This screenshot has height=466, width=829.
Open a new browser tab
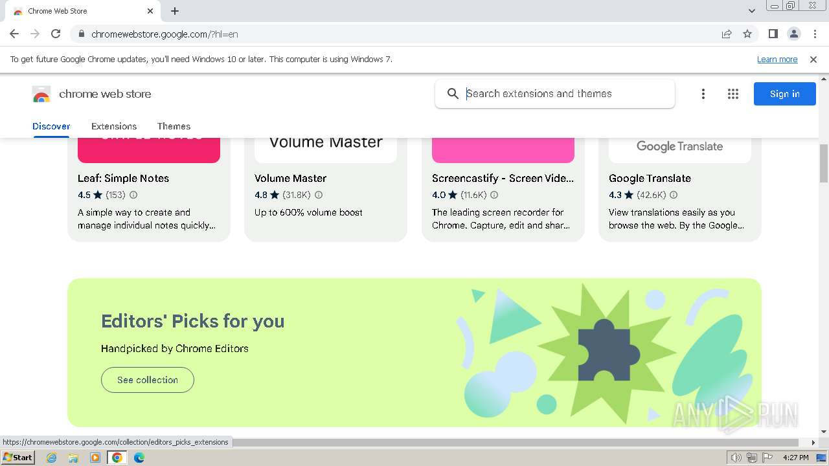click(x=175, y=11)
